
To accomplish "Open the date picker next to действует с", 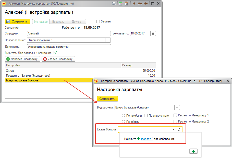I will [153, 33].
